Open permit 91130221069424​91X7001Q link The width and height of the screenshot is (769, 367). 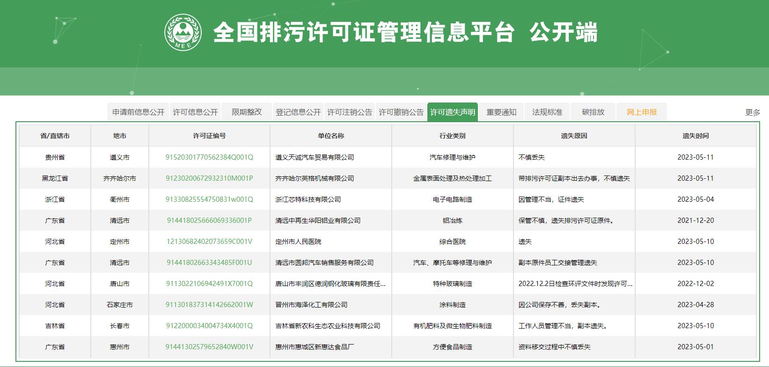(209, 284)
